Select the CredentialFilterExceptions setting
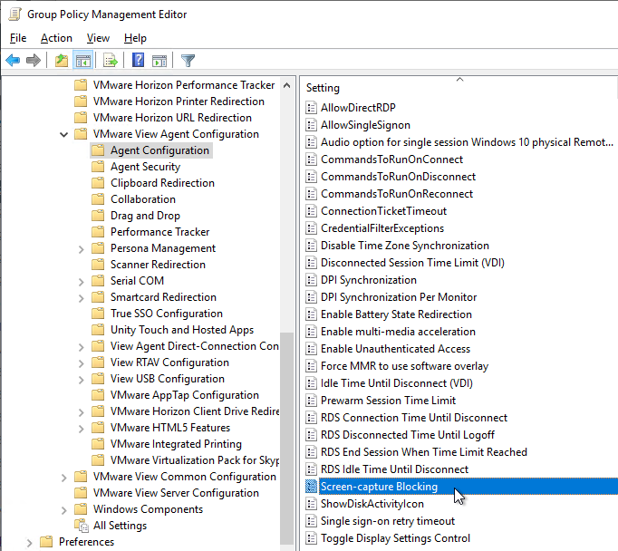 382,228
